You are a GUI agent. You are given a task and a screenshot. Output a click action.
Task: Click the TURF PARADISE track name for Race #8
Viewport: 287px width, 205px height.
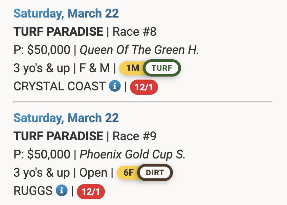click(x=58, y=32)
